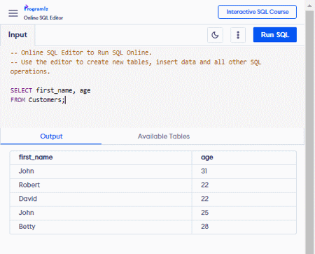Click the Online SQL Editor title text
Viewport: 315px width, 254px height.
tap(43, 17)
